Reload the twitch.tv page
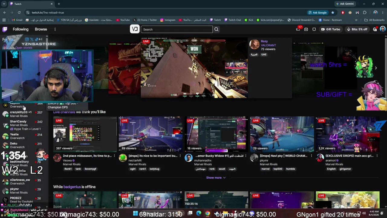 pos(19,12)
